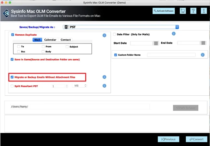Show info for Split Resultant PST

tap(104, 86)
